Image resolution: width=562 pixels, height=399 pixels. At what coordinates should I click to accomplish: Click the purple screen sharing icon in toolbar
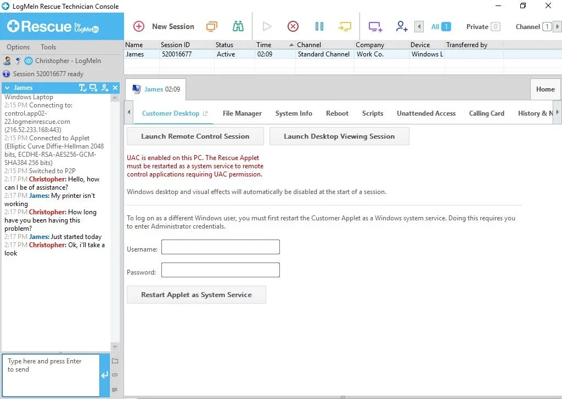pyautogui.click(x=375, y=26)
